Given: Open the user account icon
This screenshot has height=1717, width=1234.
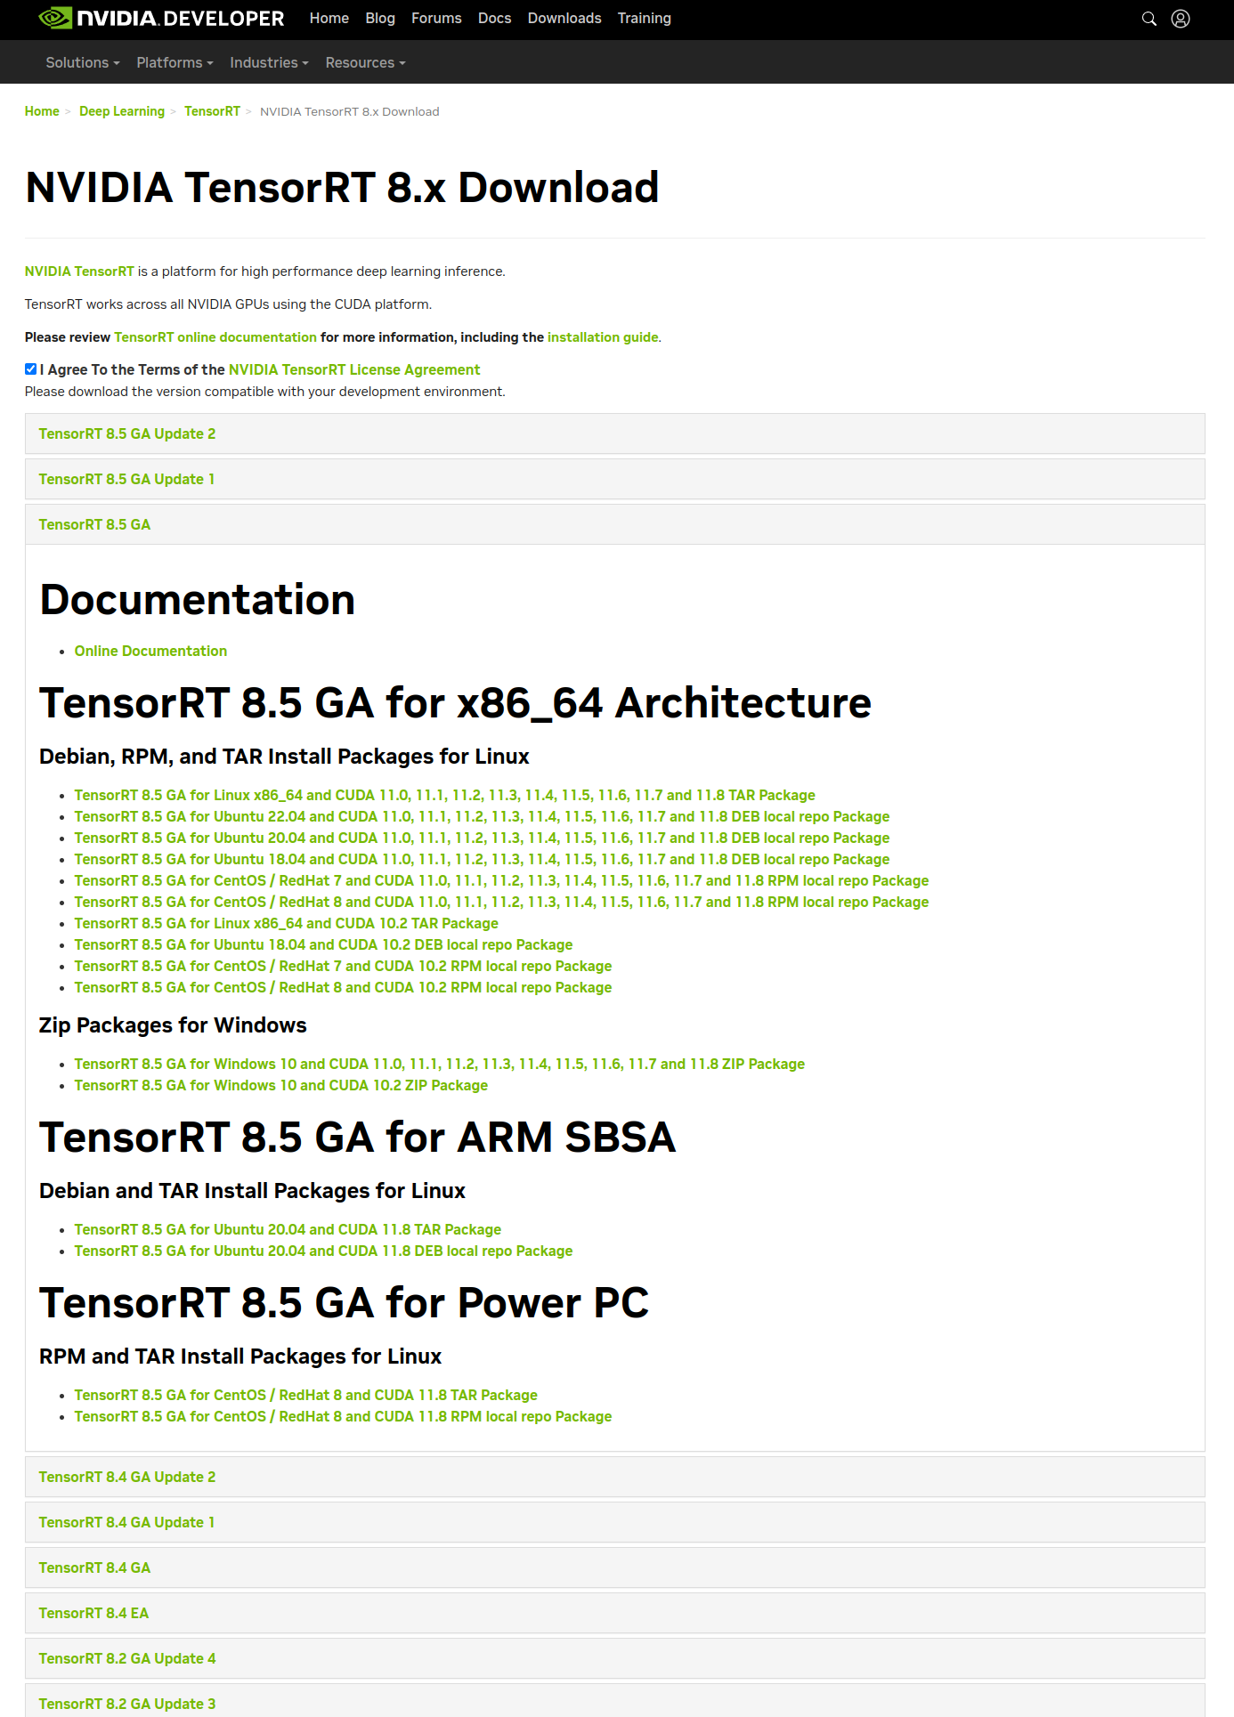Looking at the screenshot, I should [1181, 19].
